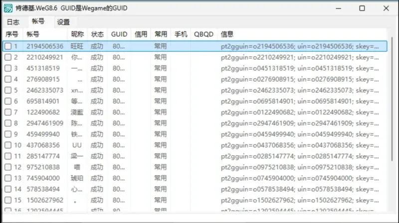Select the row with nickname UU
Viewport: 399px width, 223px height.
coord(77,145)
